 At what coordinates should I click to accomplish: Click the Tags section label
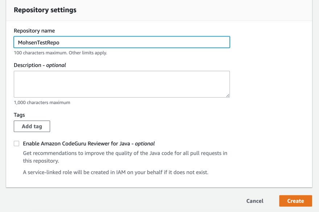[19, 115]
